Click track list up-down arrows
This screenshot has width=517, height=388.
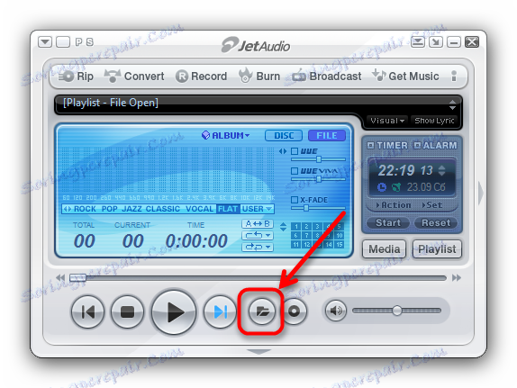tap(283, 227)
